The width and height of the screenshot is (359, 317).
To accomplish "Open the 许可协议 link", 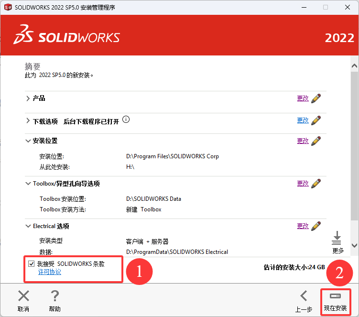I will (49, 272).
